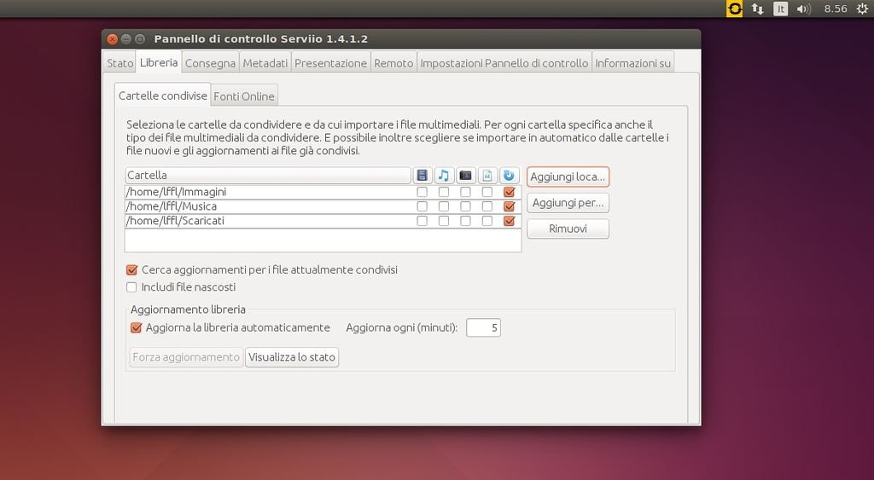Open the 'It' keyboard layout menu
This screenshot has width=874, height=480.
pos(780,9)
